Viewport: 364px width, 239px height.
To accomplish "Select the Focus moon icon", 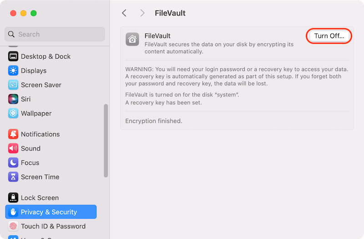I will (13, 162).
